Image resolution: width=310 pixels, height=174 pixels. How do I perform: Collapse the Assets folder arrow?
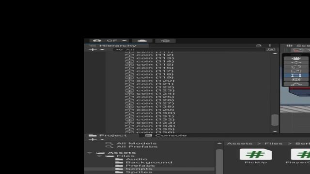(x=90, y=153)
